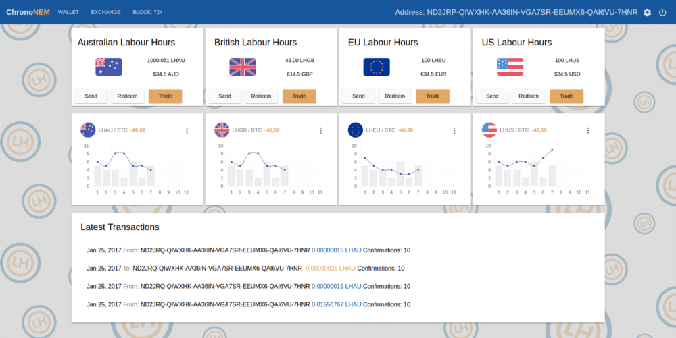Open the LHAU / BTC chart options menu
This screenshot has height=338, width=676.
click(187, 130)
